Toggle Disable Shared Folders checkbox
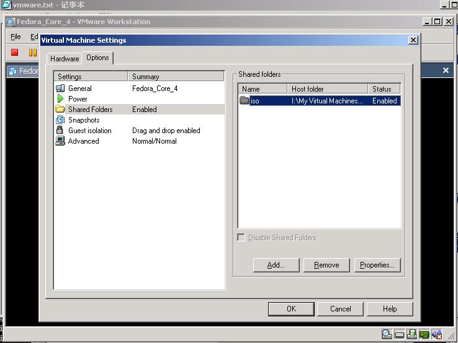Screen dimensions: 458x343 (241, 238)
